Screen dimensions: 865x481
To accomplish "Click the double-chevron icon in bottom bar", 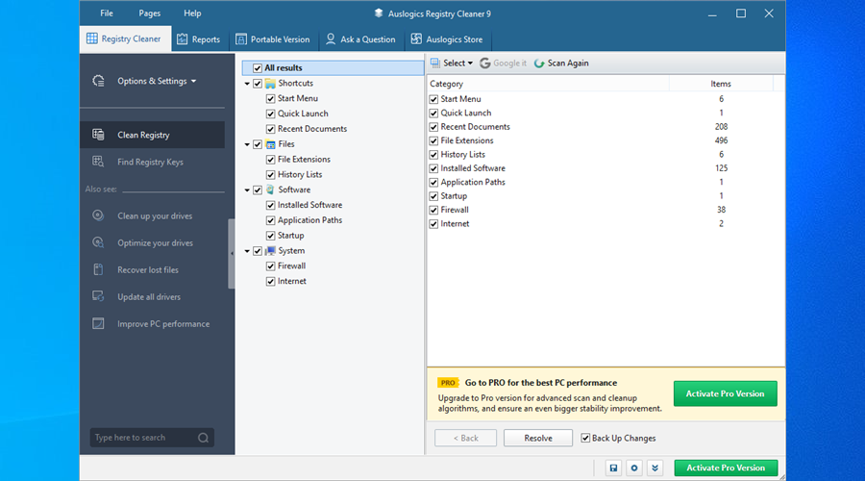I will [655, 468].
